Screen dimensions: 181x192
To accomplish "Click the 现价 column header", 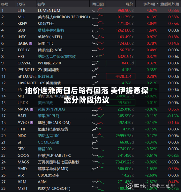I will [x=130, y=4].
